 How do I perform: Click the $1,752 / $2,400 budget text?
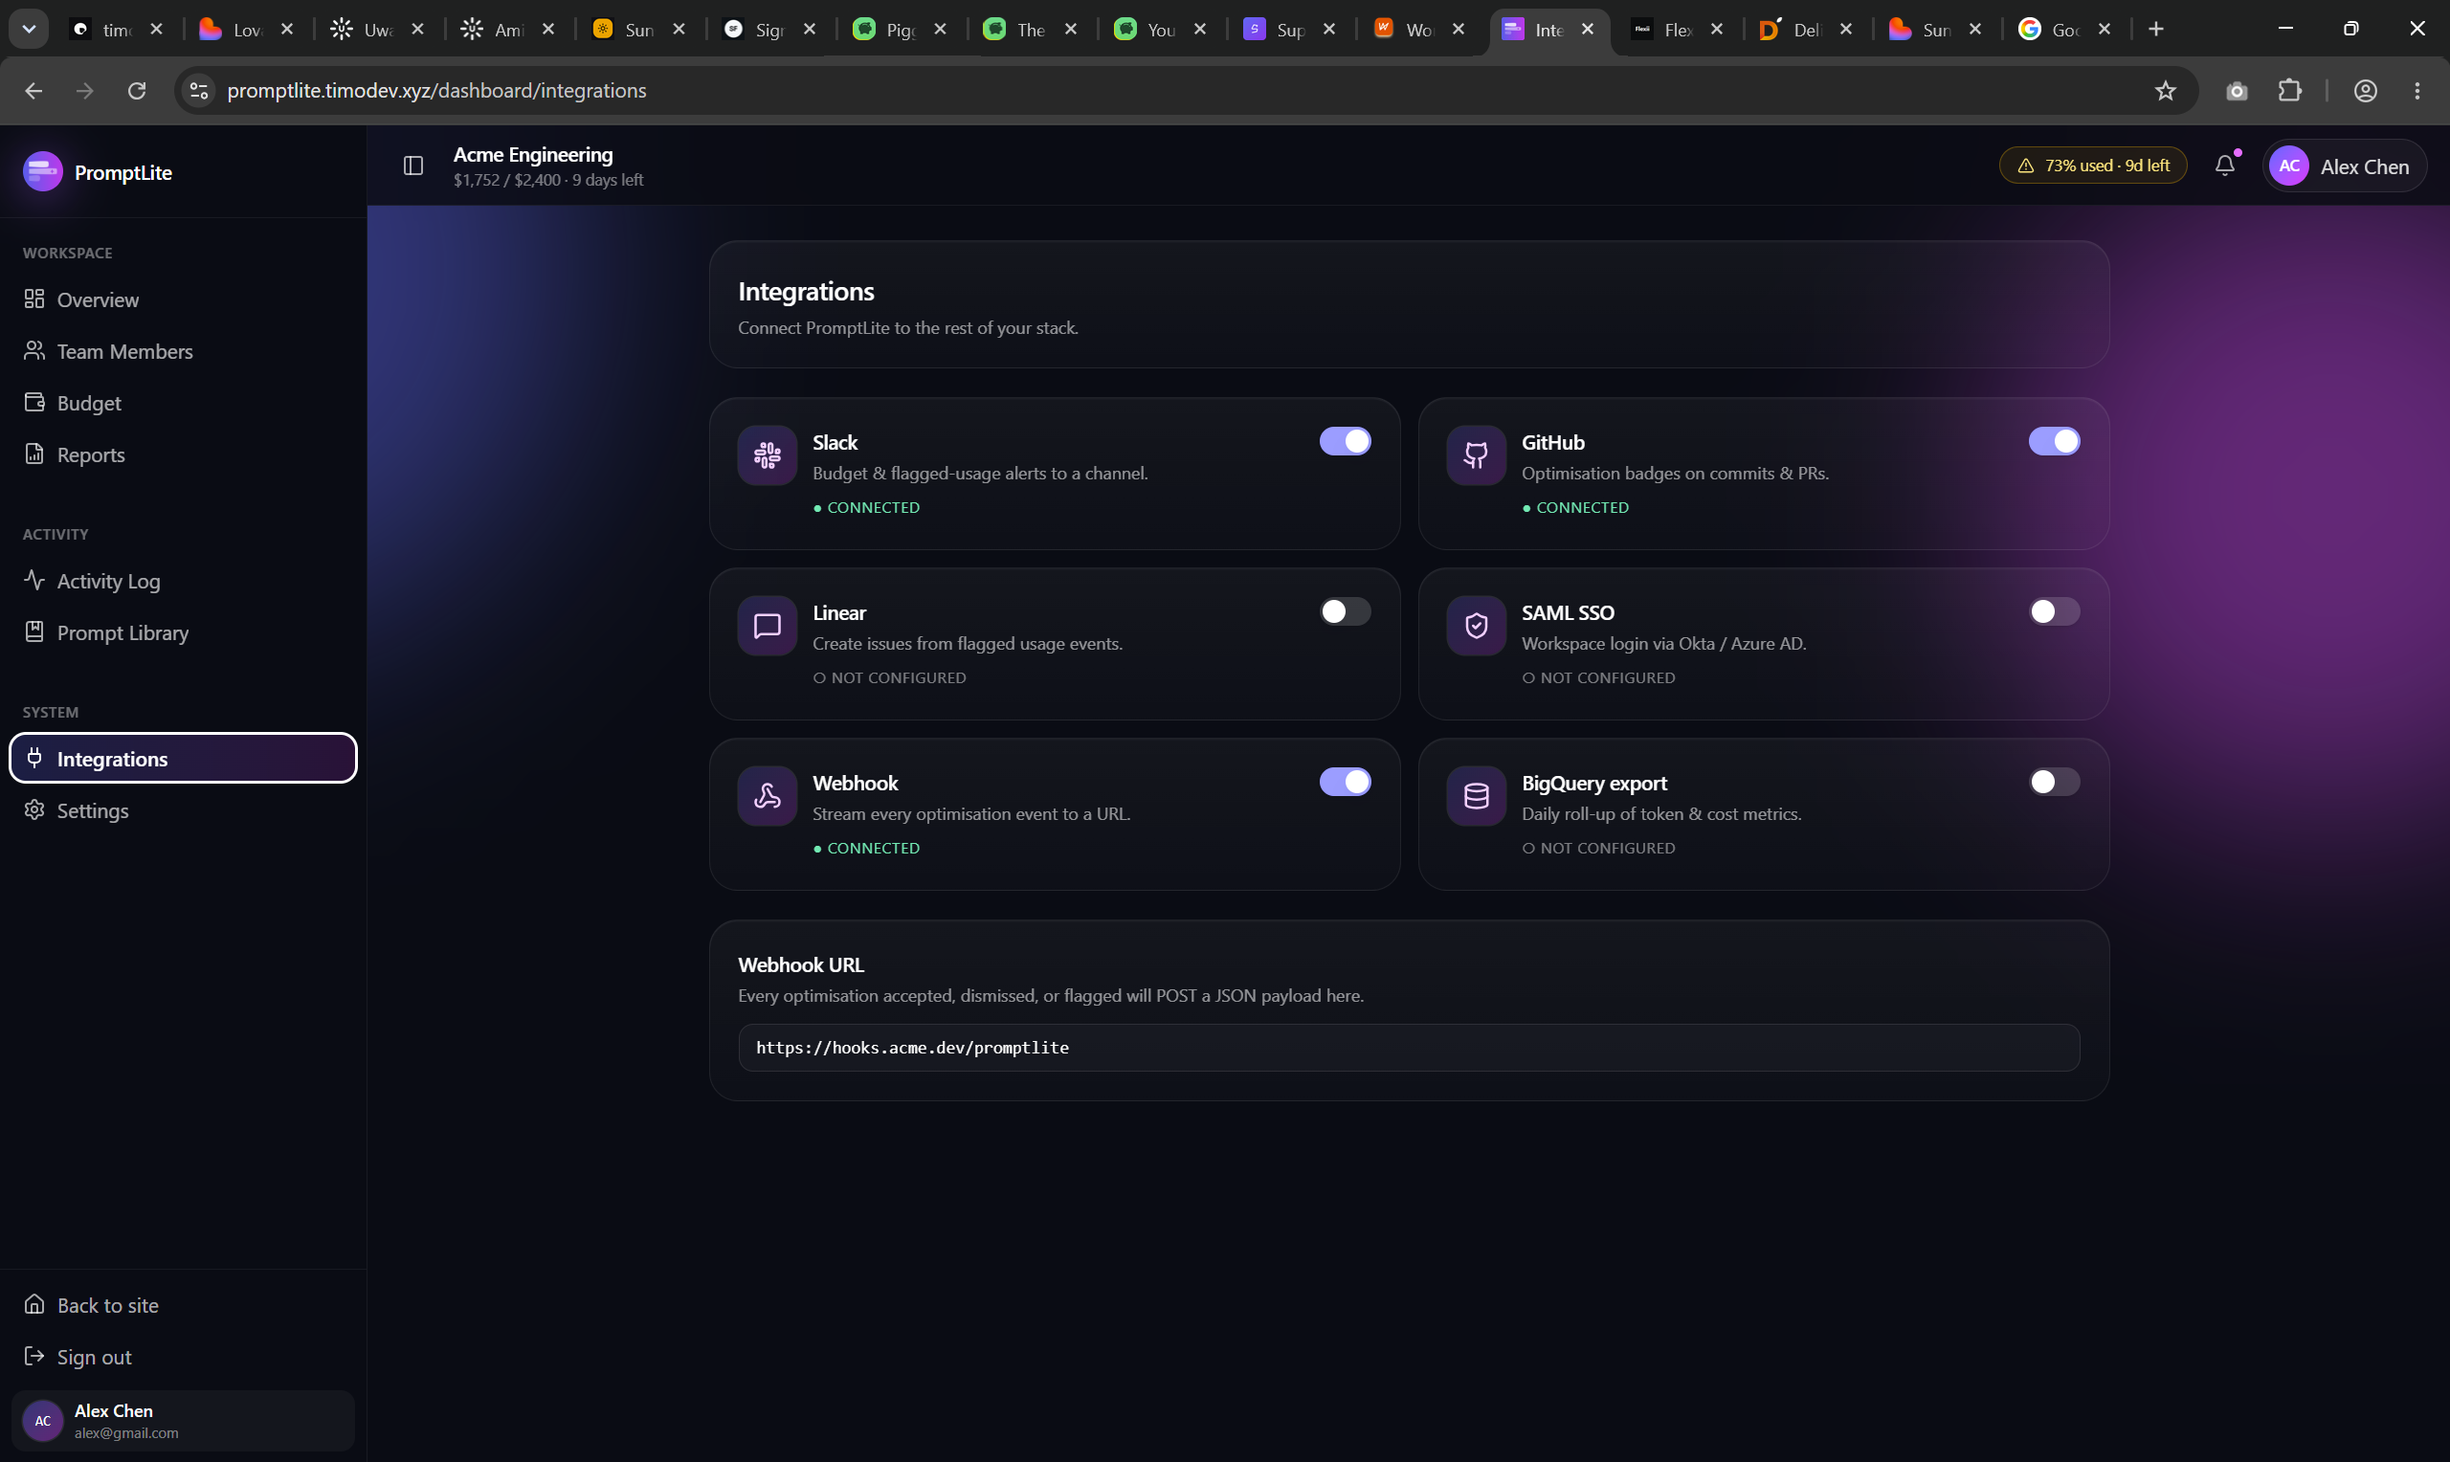coord(507,180)
